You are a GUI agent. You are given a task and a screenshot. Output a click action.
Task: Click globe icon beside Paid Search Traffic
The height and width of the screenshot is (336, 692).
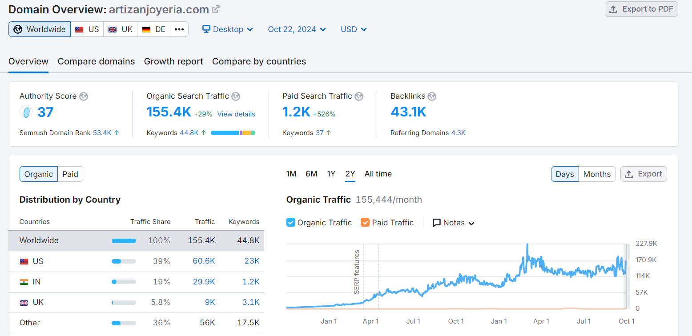pyautogui.click(x=359, y=96)
